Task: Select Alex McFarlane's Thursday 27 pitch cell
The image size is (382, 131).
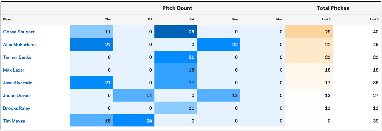Action: click(x=91, y=44)
